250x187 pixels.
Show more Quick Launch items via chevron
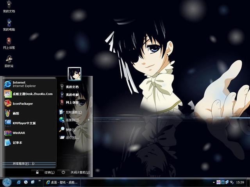tap(39, 181)
